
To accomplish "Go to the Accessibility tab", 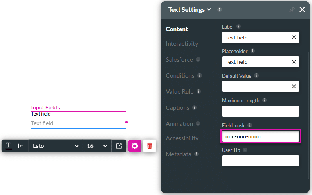I will pos(182,138).
